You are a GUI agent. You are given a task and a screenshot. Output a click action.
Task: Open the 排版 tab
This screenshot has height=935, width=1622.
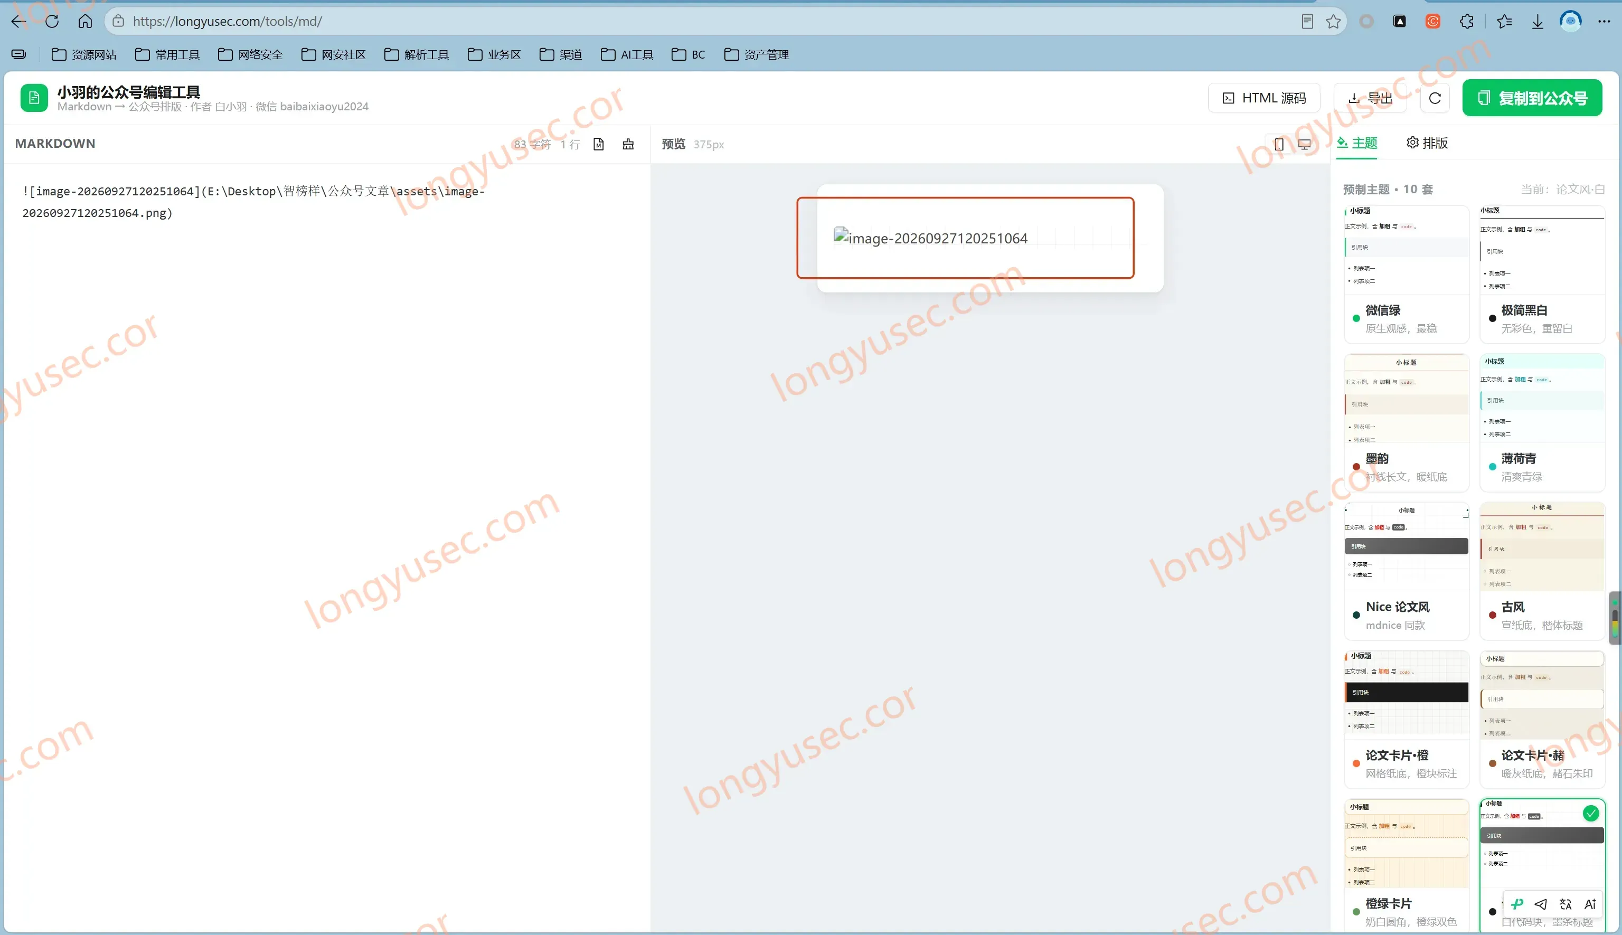[1428, 143]
